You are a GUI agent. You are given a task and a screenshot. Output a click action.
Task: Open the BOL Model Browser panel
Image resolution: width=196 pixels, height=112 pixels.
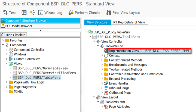click(x=40, y=26)
